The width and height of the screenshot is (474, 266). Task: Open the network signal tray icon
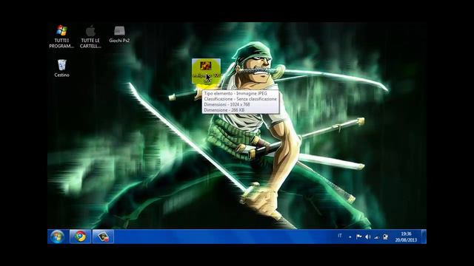coord(376,237)
